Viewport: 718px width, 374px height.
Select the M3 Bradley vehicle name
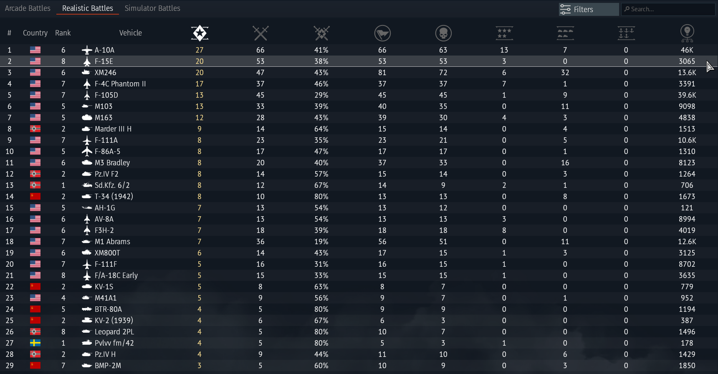112,162
